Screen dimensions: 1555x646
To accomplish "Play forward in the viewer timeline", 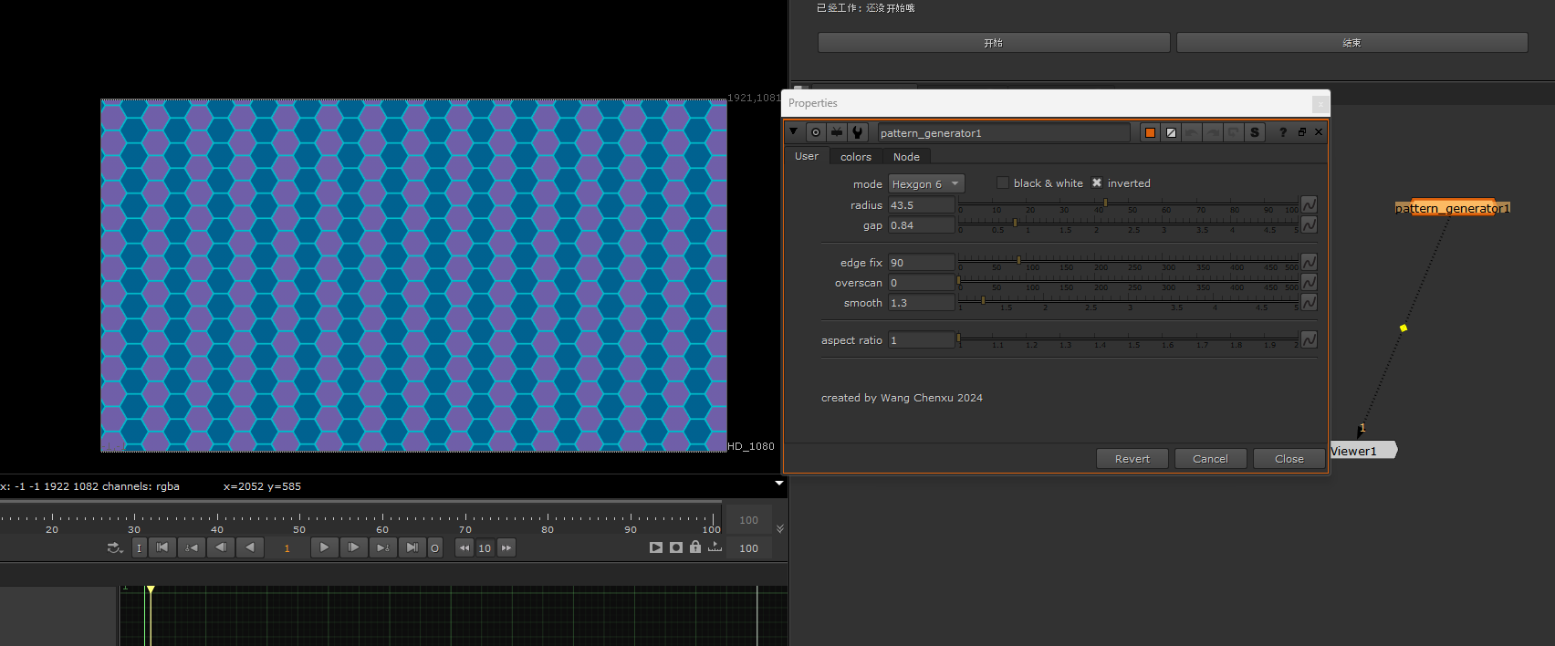I will (x=324, y=547).
